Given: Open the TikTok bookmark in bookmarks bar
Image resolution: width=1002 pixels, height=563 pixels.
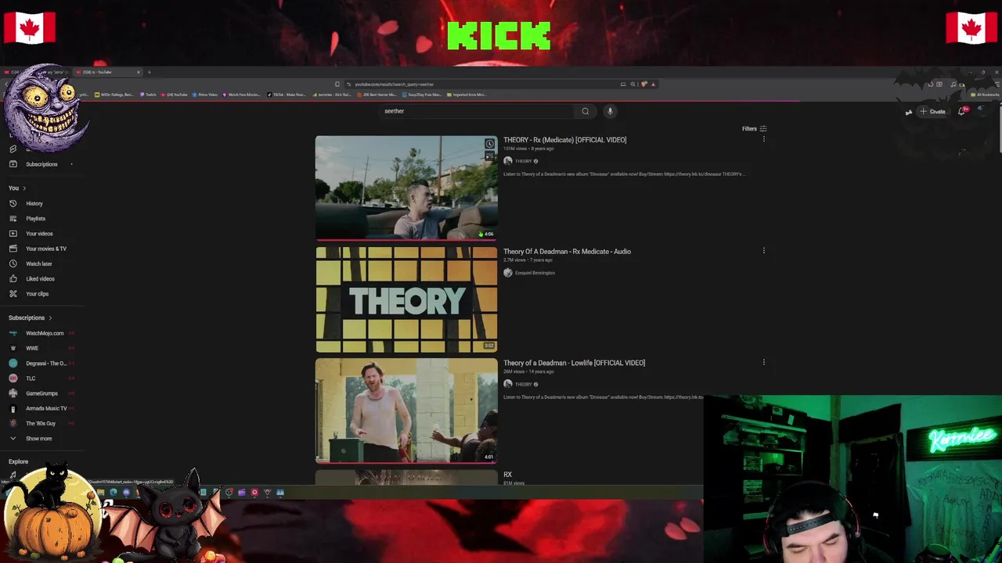Looking at the screenshot, I should tap(287, 95).
